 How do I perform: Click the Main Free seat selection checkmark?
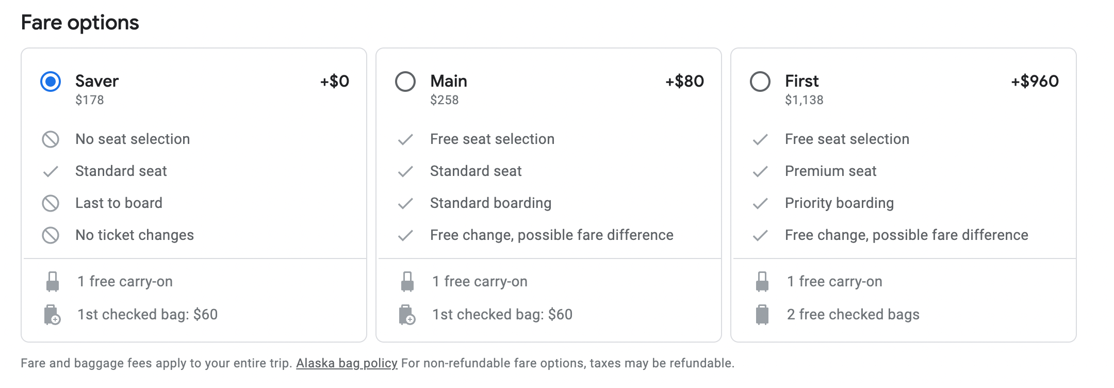(x=405, y=139)
